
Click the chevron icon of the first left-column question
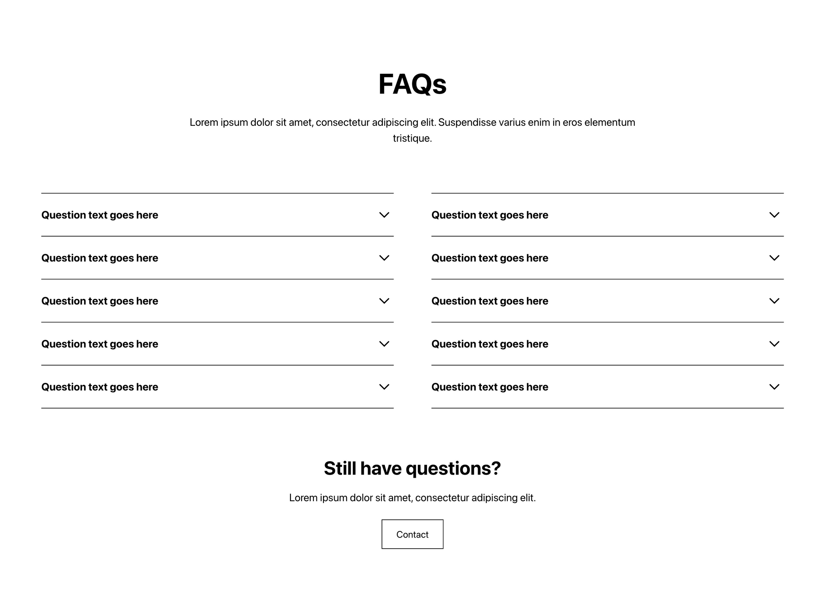(384, 215)
